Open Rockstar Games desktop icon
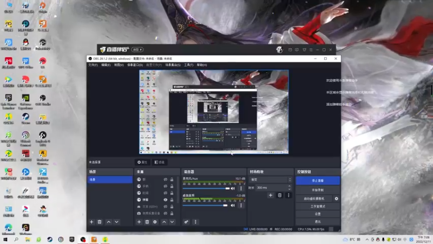Screen dimensions: 433x244 43,157
